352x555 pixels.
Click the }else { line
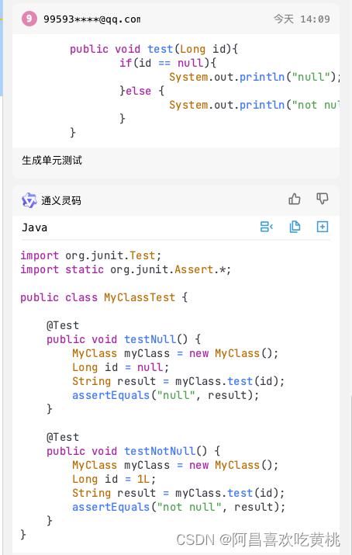[x=142, y=91]
